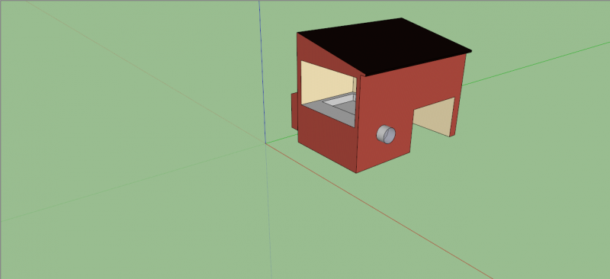Click the vertical corner edge of building
The image size is (610, 279).
[358, 124]
